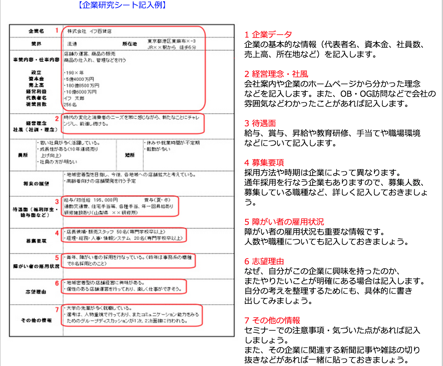Image resolution: width=443 pixels, height=366 pixels.
Task: Click the "将来の展望" row label
Action: [x=36, y=184]
